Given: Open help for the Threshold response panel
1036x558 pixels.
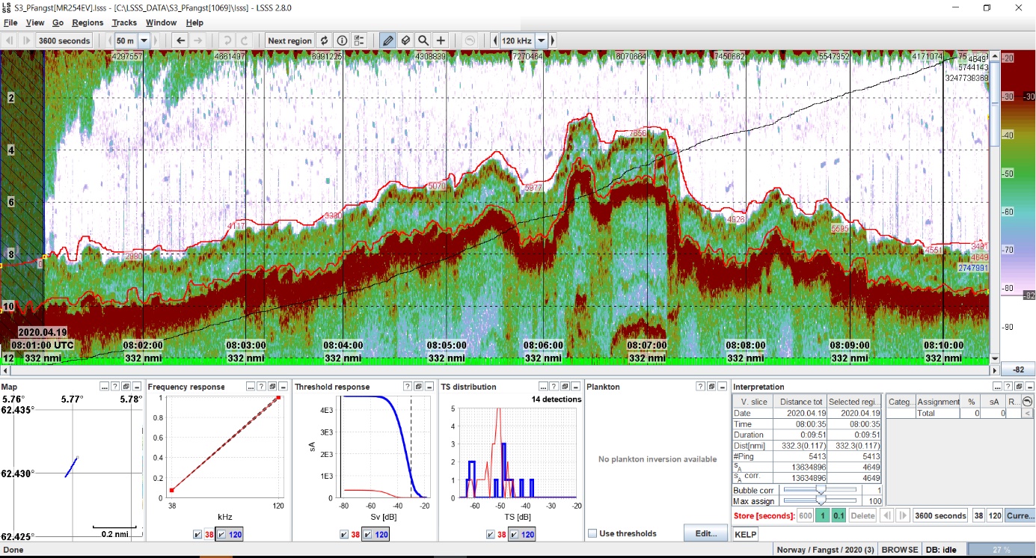Looking at the screenshot, I should coord(408,387).
